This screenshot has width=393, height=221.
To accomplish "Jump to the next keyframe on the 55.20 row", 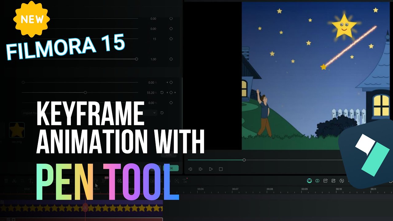I will pos(175,92).
